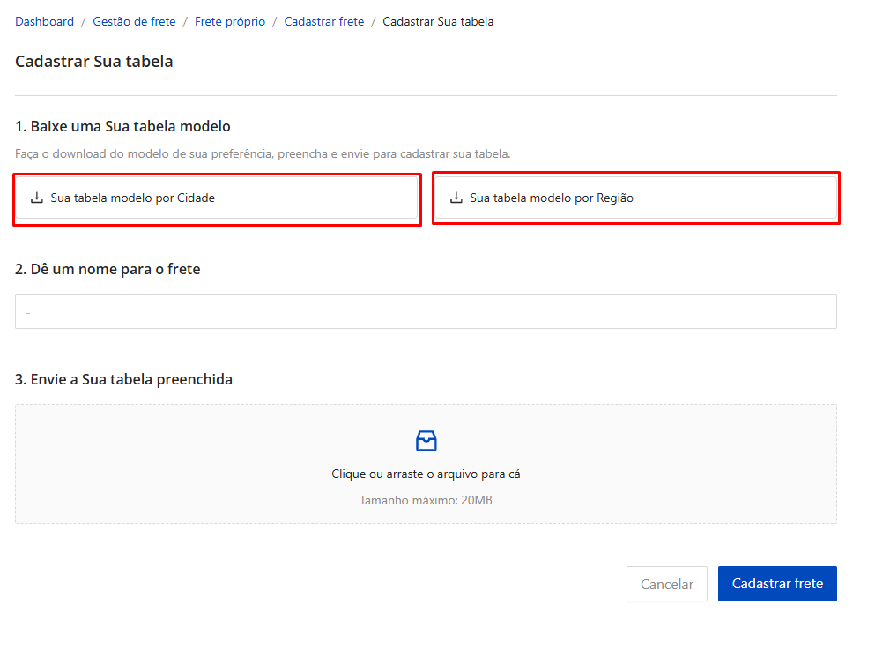Screen dimensions: 890x649
Task: Click the 'Cadastrar Sua tabela' page heading
Action: tap(94, 62)
